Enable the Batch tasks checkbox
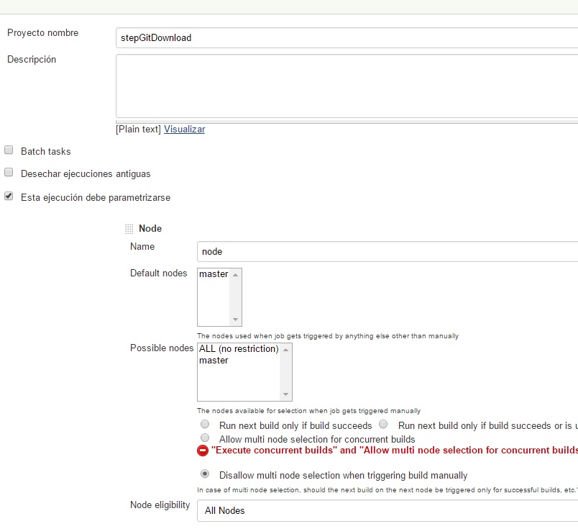Screen dimensions: 578x529 [9, 150]
